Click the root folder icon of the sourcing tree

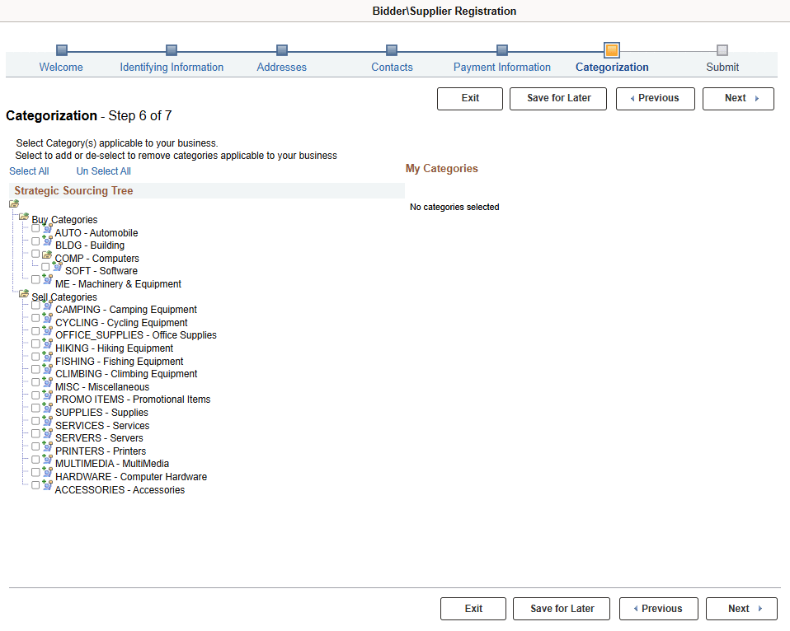[13, 203]
